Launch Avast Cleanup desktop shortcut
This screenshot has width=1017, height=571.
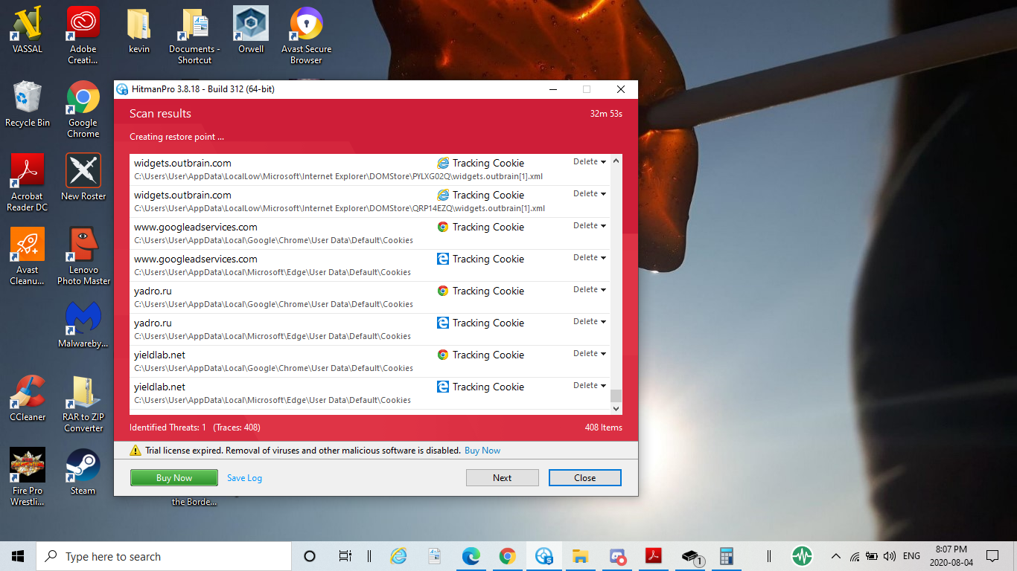click(x=28, y=256)
